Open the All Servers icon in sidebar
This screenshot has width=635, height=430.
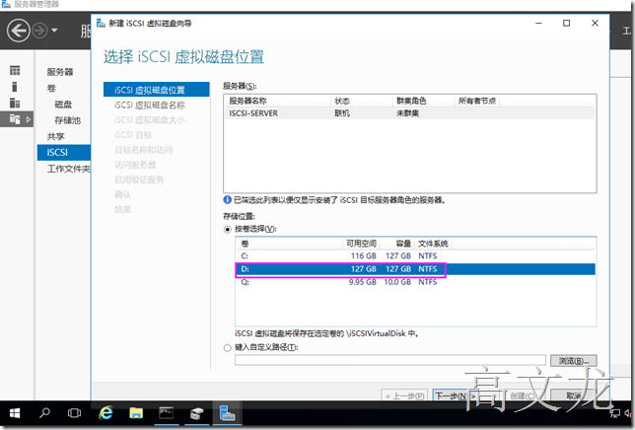15,103
